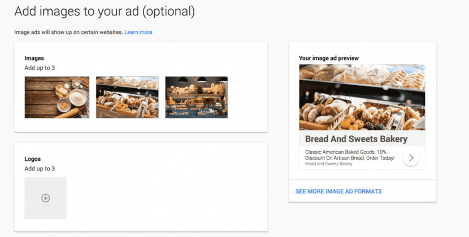Click the Images section heading
Screen dimensions: 469x237
[34, 58]
